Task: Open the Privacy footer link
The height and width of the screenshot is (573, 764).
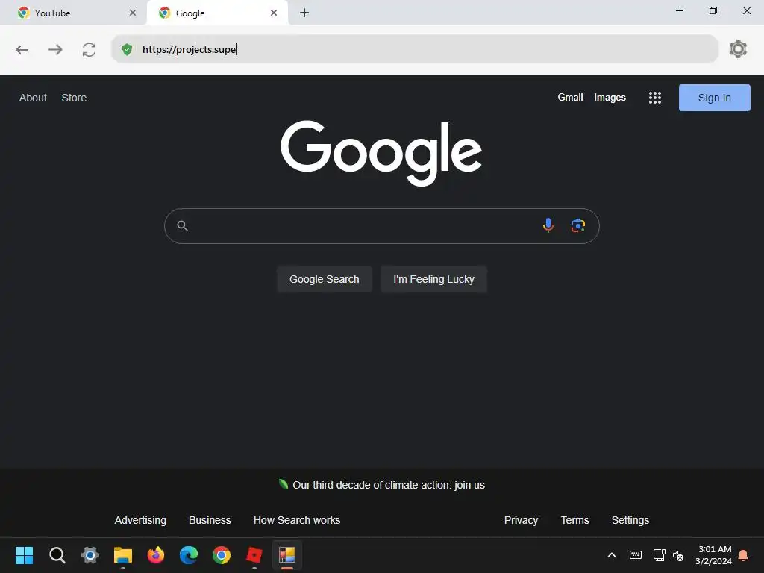Action: [x=521, y=520]
